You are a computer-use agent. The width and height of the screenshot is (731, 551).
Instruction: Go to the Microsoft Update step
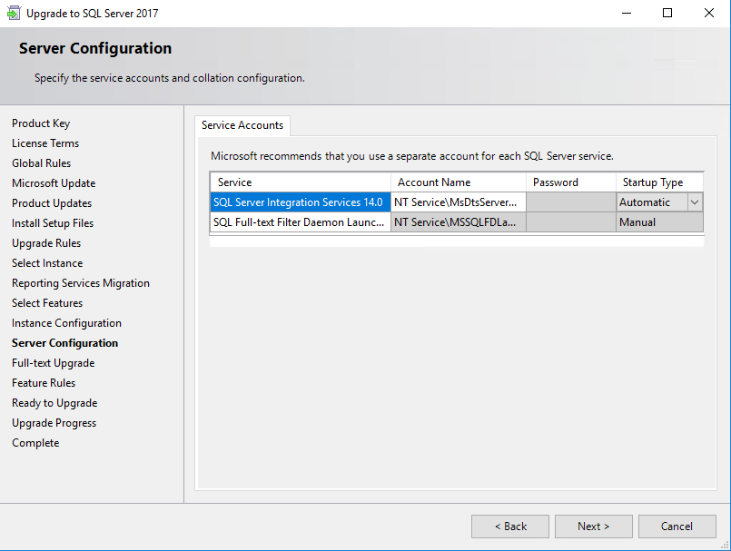54,183
